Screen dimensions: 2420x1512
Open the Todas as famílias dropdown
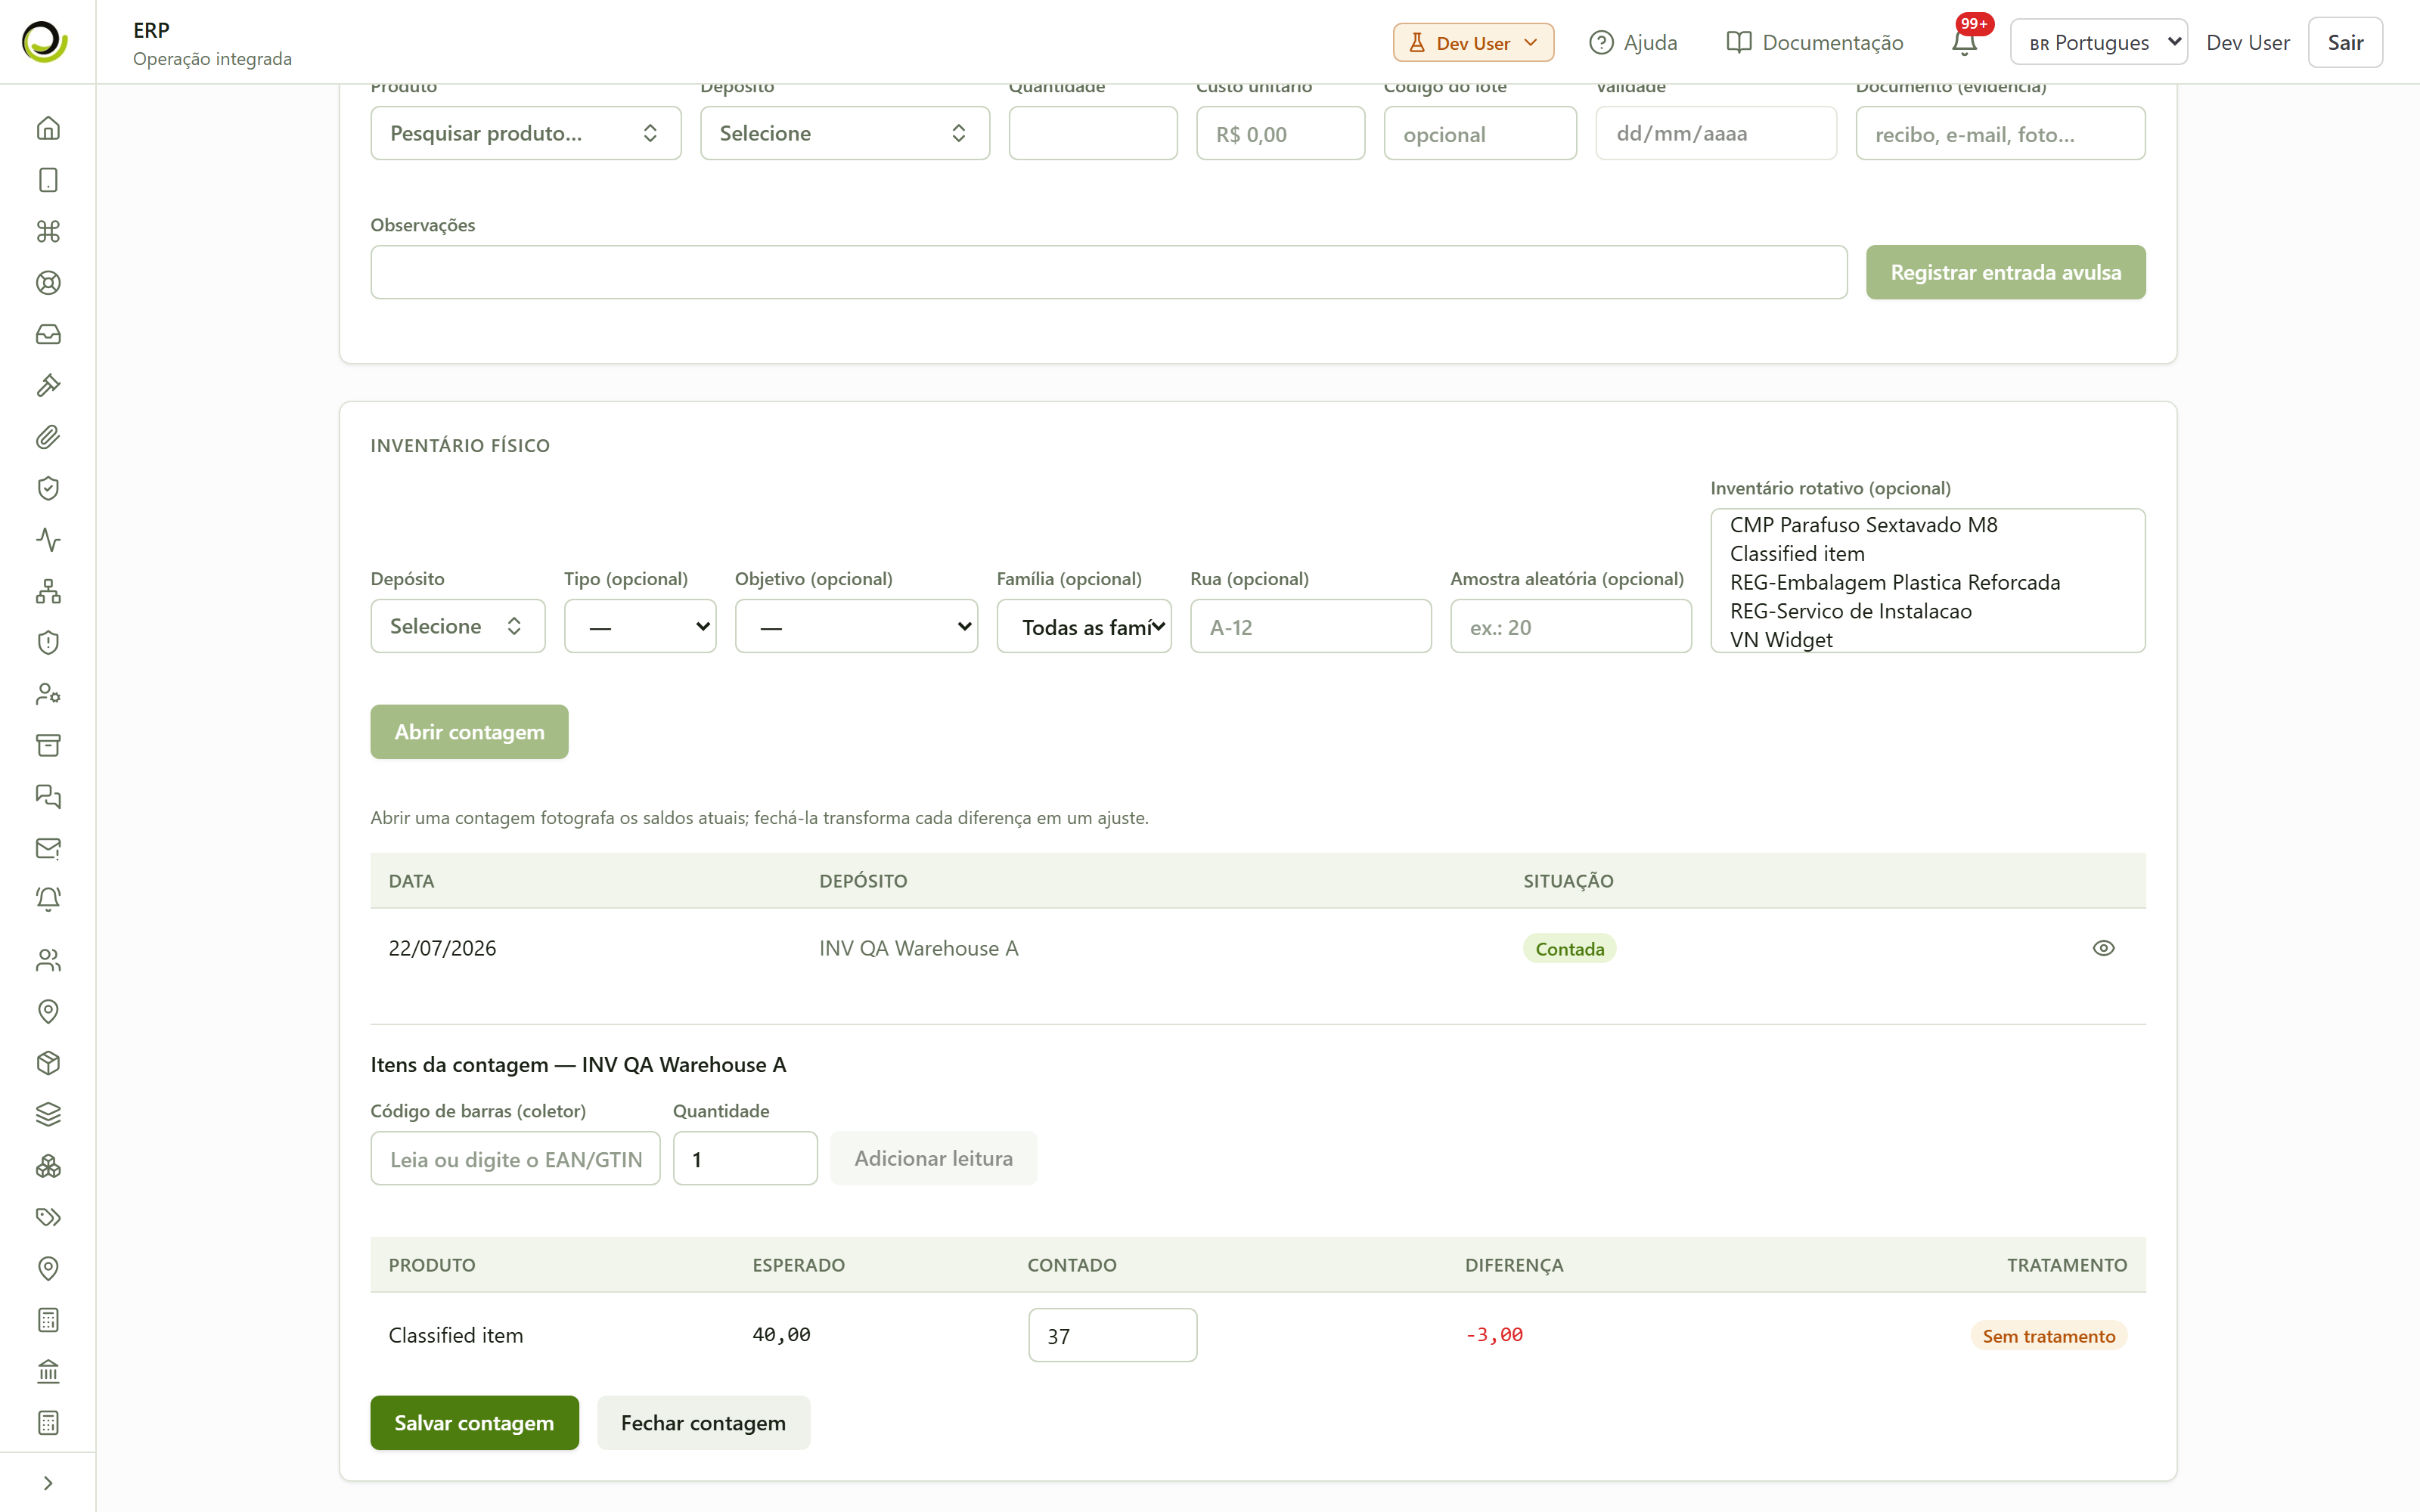1084,626
